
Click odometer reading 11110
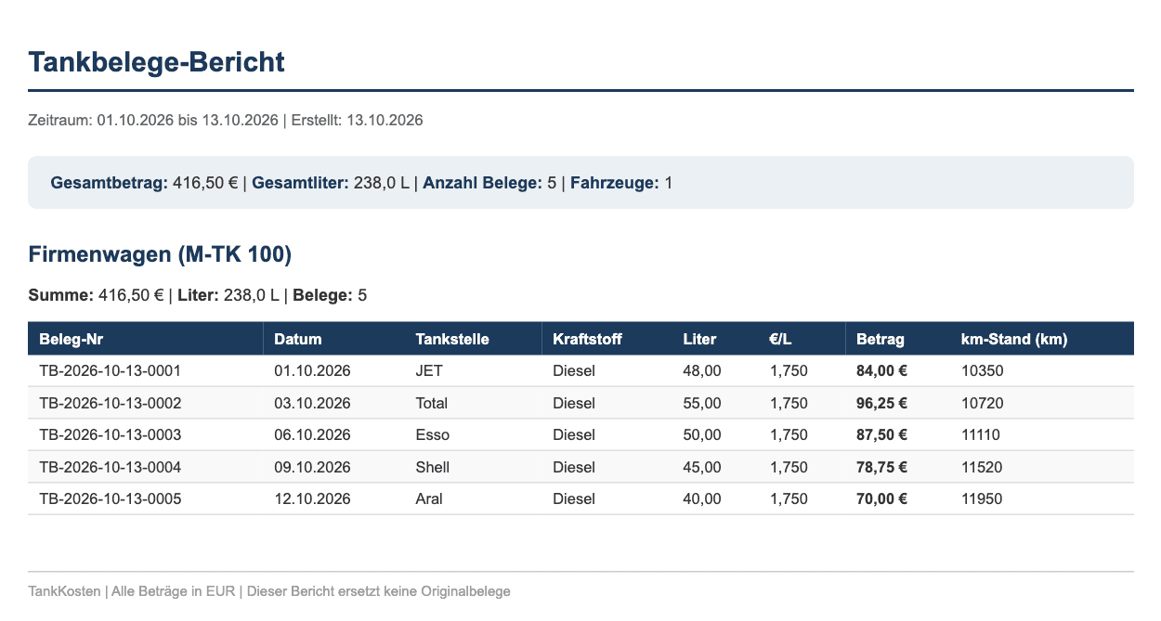coord(982,435)
